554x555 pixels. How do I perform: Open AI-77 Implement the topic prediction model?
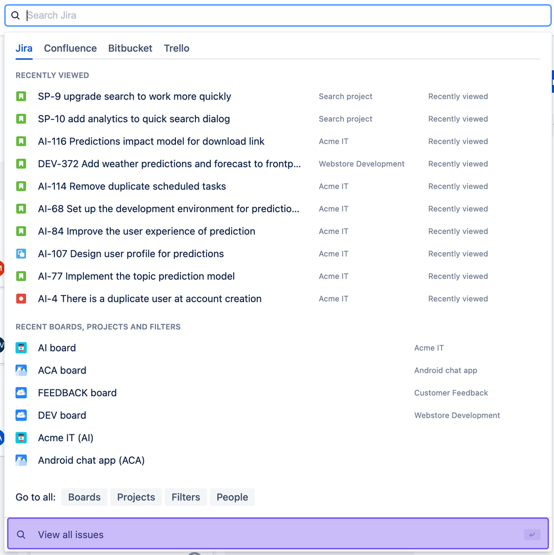pos(136,276)
